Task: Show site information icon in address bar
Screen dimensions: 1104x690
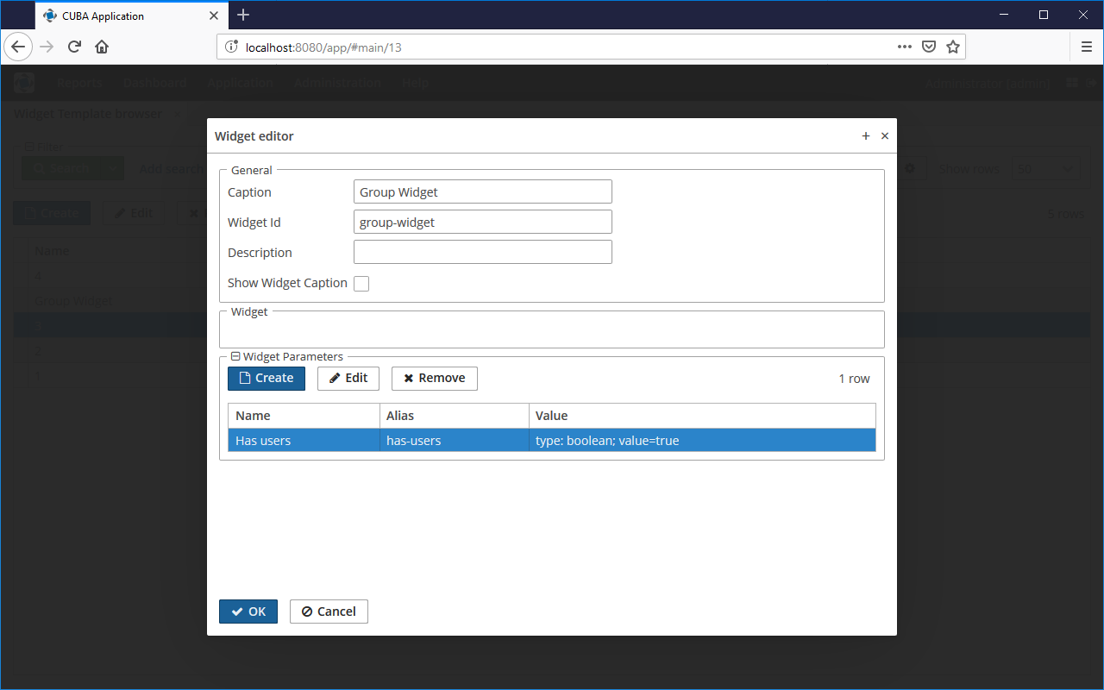Action: point(231,47)
